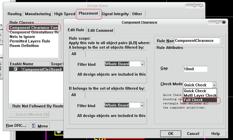The image size is (233, 140).
Task: Choose Mutli Layer Check option
Action: tap(200, 95)
